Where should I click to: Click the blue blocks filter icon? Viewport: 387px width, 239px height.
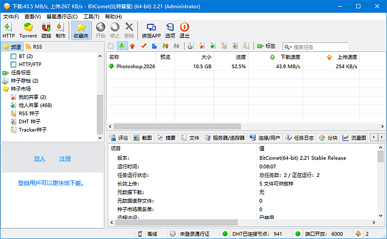[155, 46]
